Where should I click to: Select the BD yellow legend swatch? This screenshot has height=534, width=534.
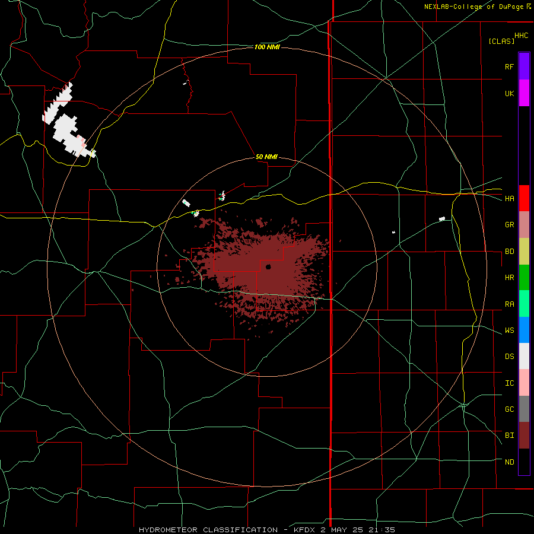click(x=524, y=252)
